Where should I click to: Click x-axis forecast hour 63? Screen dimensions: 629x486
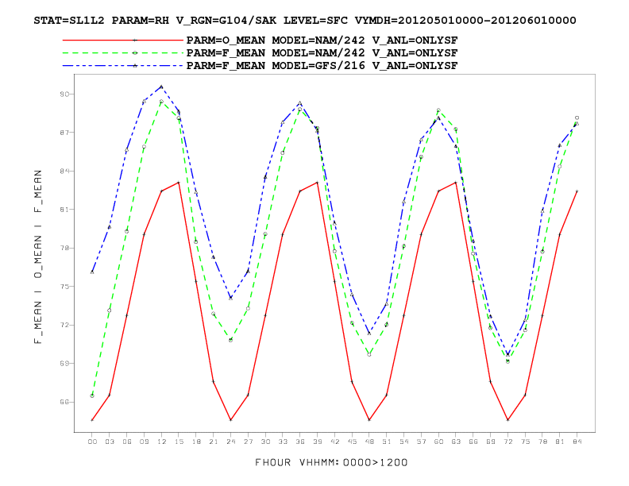456,442
